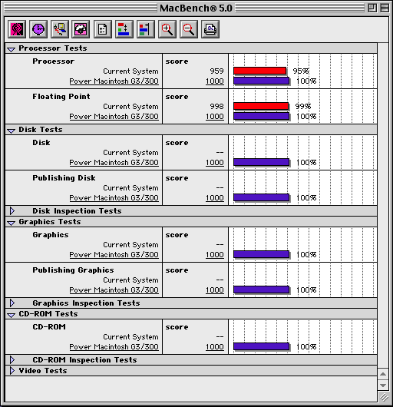Image resolution: width=393 pixels, height=407 pixels.
Task: Click the printer toolbar icon
Action: coord(210,29)
